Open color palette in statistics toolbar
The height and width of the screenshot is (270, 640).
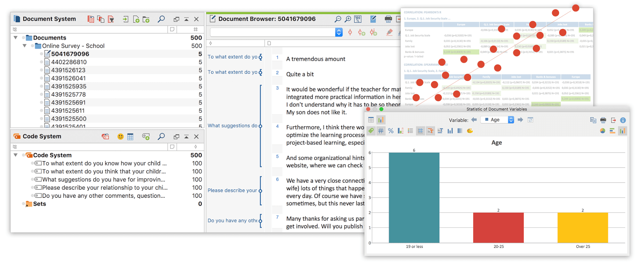[x=470, y=131]
